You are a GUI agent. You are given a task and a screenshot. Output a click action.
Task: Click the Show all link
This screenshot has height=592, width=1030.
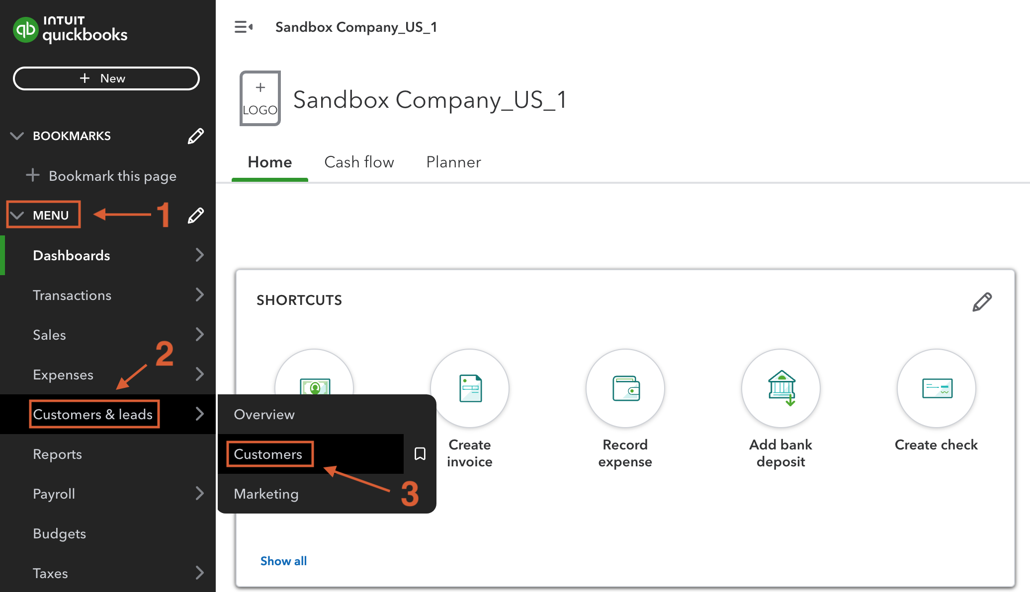[283, 561]
